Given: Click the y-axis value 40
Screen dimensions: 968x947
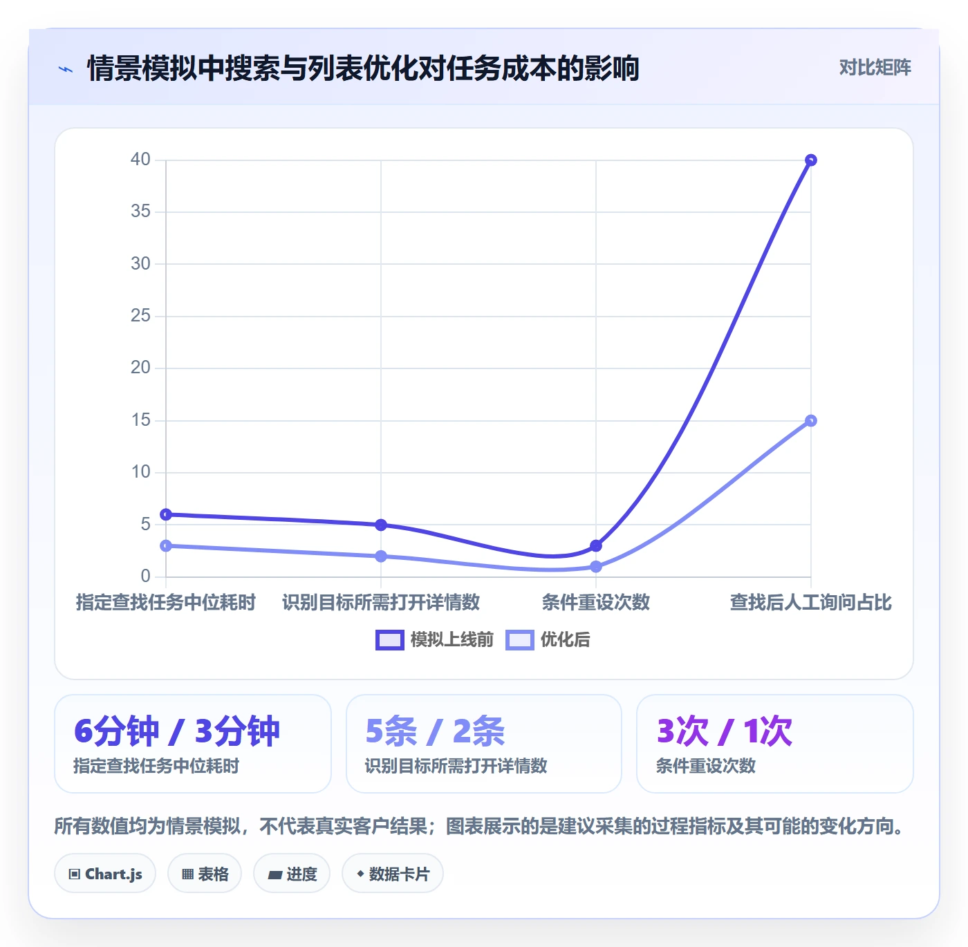Looking at the screenshot, I should point(140,160).
